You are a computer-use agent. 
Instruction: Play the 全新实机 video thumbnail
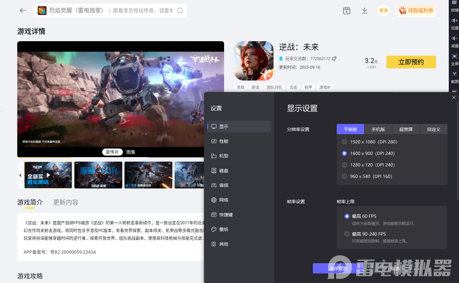click(48, 175)
